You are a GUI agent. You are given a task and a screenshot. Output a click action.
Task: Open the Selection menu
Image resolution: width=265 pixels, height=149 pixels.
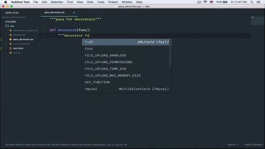pos(57,2)
